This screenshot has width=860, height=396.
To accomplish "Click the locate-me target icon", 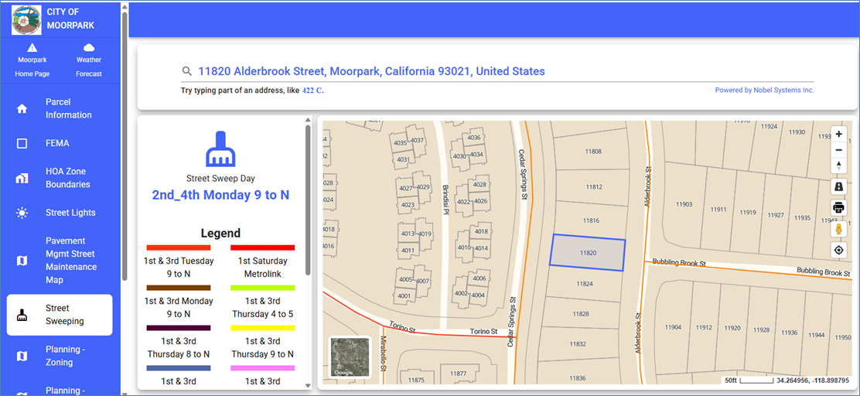I will (x=839, y=251).
